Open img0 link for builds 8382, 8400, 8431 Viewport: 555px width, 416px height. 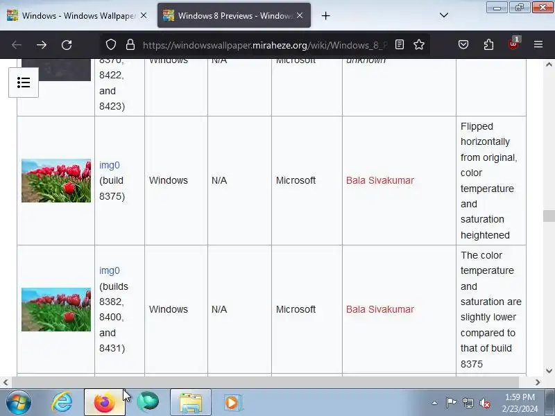click(110, 270)
